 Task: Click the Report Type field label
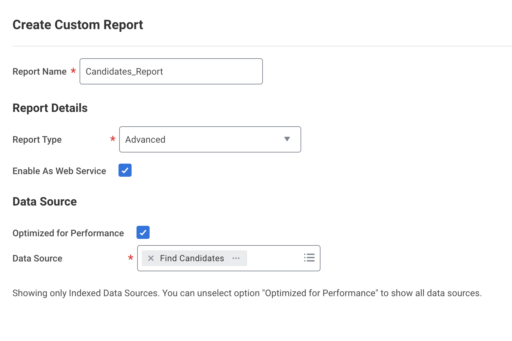[37, 140]
